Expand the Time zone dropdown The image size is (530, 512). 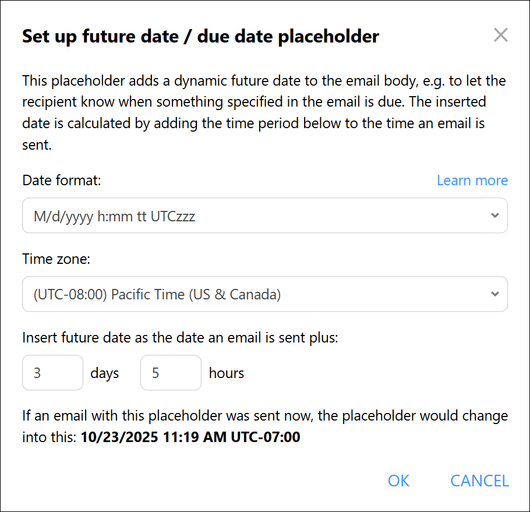[x=264, y=294]
